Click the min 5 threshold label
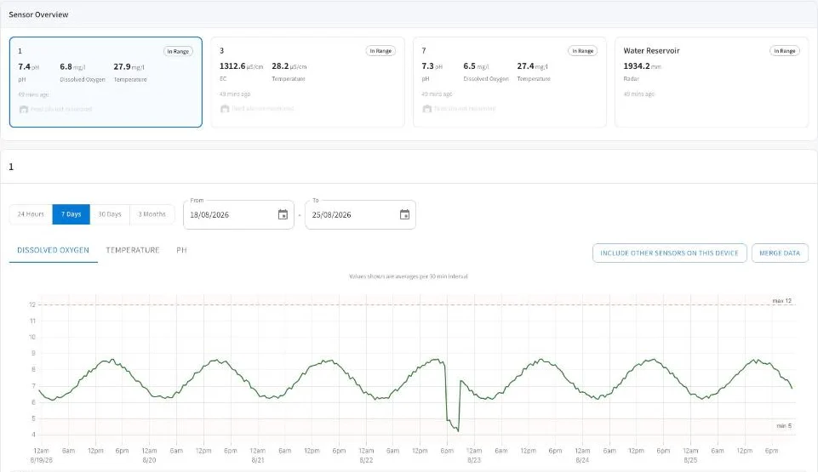 coord(784,425)
